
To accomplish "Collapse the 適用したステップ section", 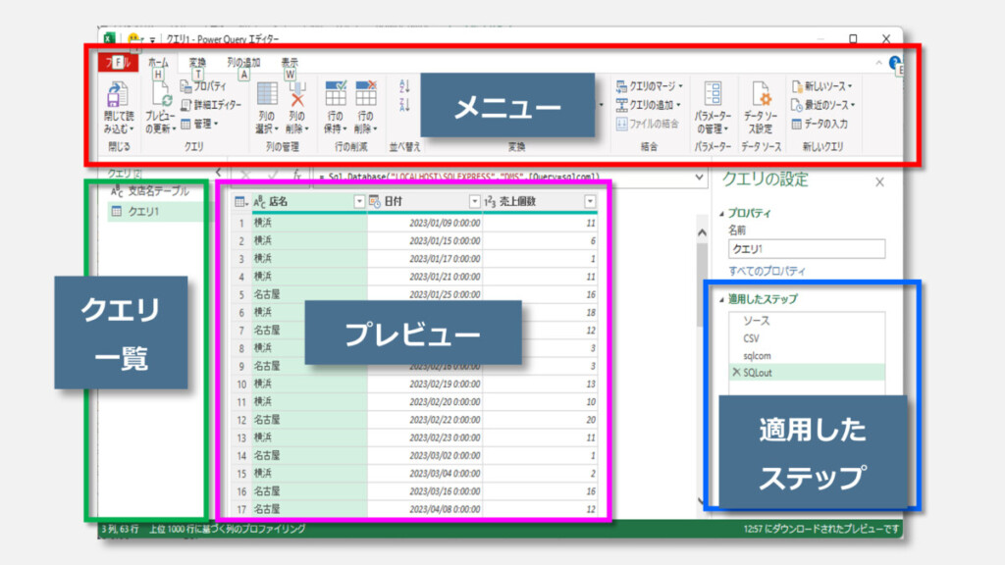I will tap(723, 299).
